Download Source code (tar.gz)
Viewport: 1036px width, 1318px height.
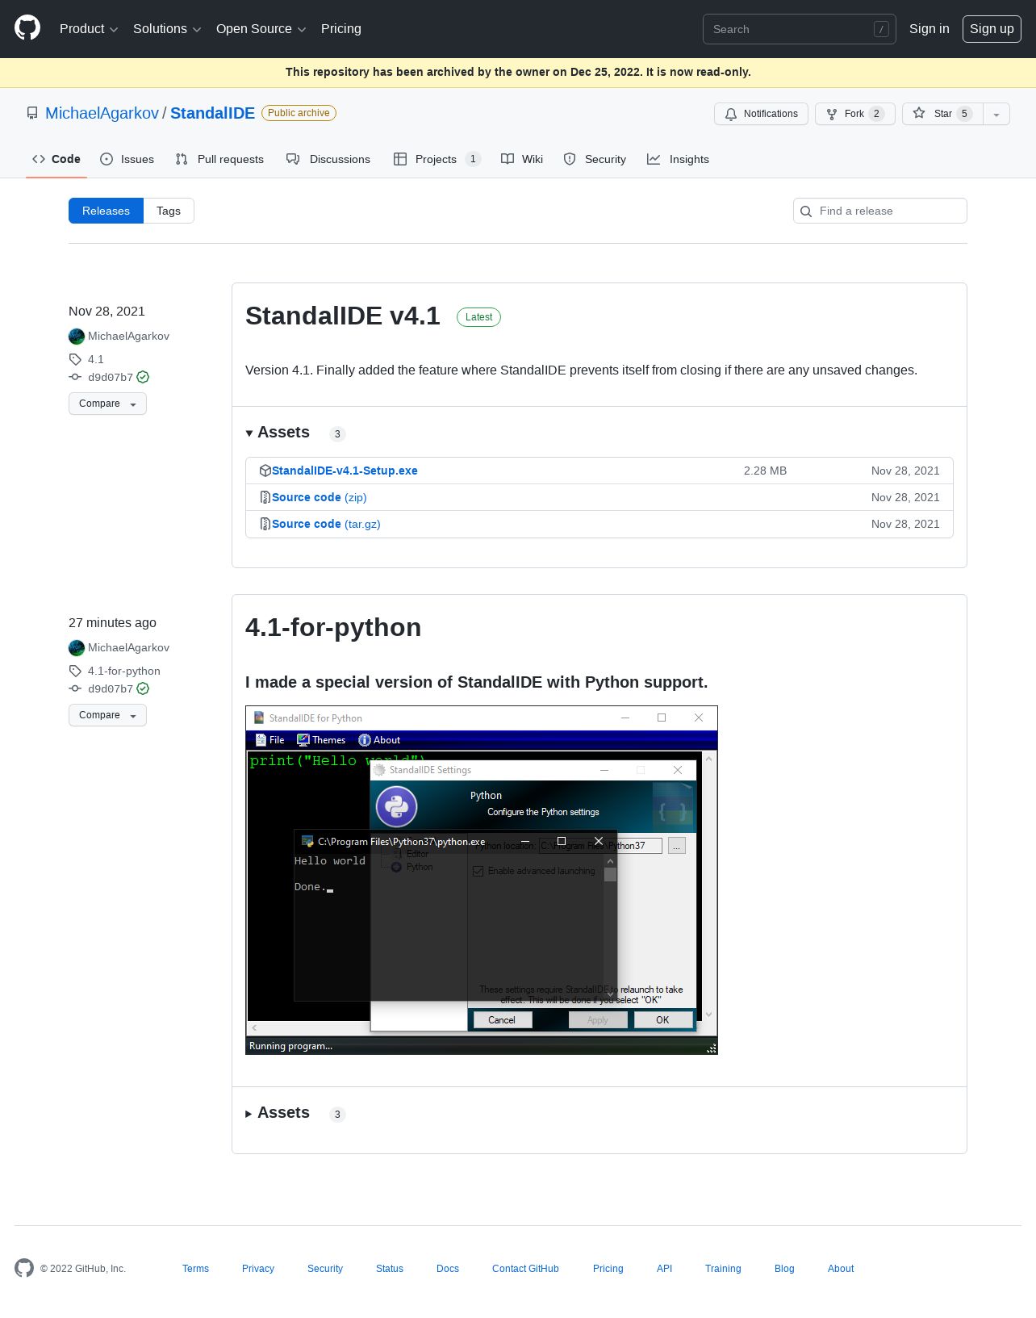click(326, 524)
